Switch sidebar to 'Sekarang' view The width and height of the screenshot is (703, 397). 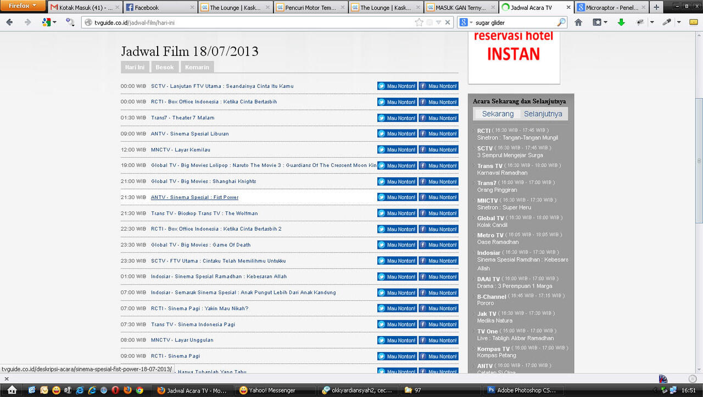[498, 114]
